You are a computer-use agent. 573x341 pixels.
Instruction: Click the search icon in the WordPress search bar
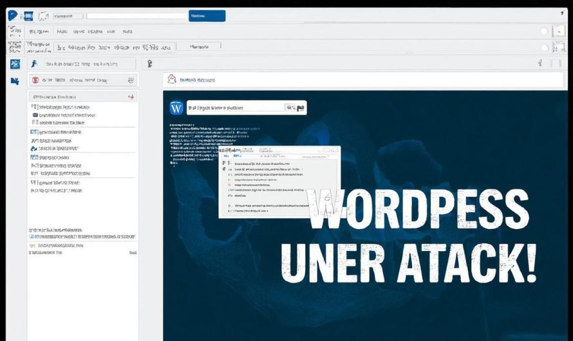tap(290, 108)
